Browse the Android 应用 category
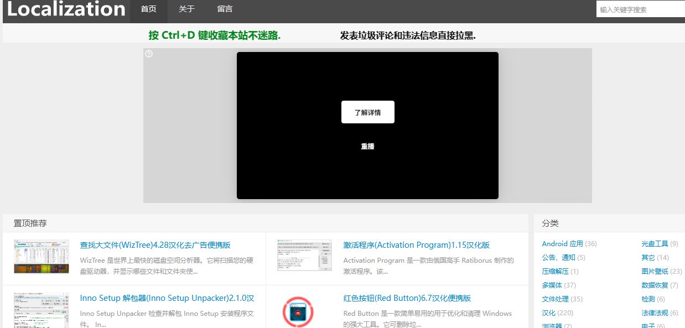This screenshot has width=685, height=328. [562, 244]
